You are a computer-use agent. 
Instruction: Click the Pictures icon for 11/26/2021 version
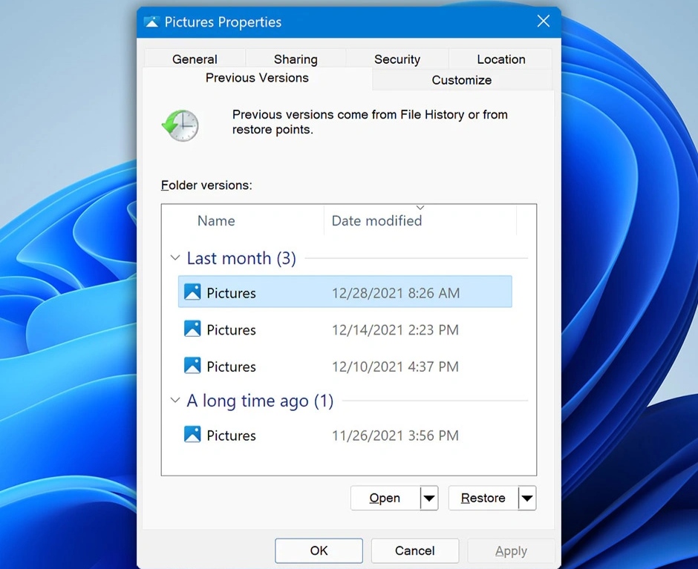[192, 435]
